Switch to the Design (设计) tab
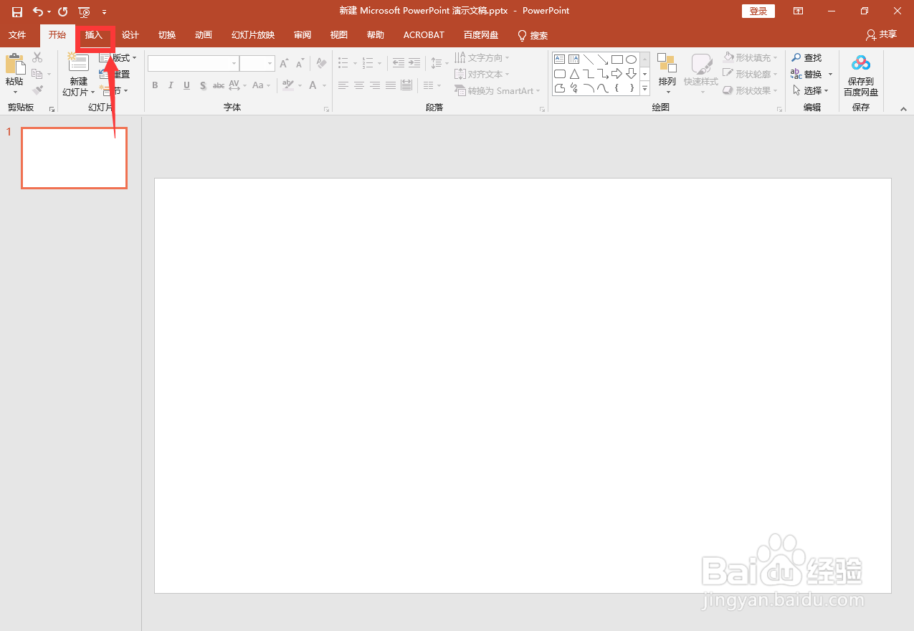The width and height of the screenshot is (914, 631). 130,35
